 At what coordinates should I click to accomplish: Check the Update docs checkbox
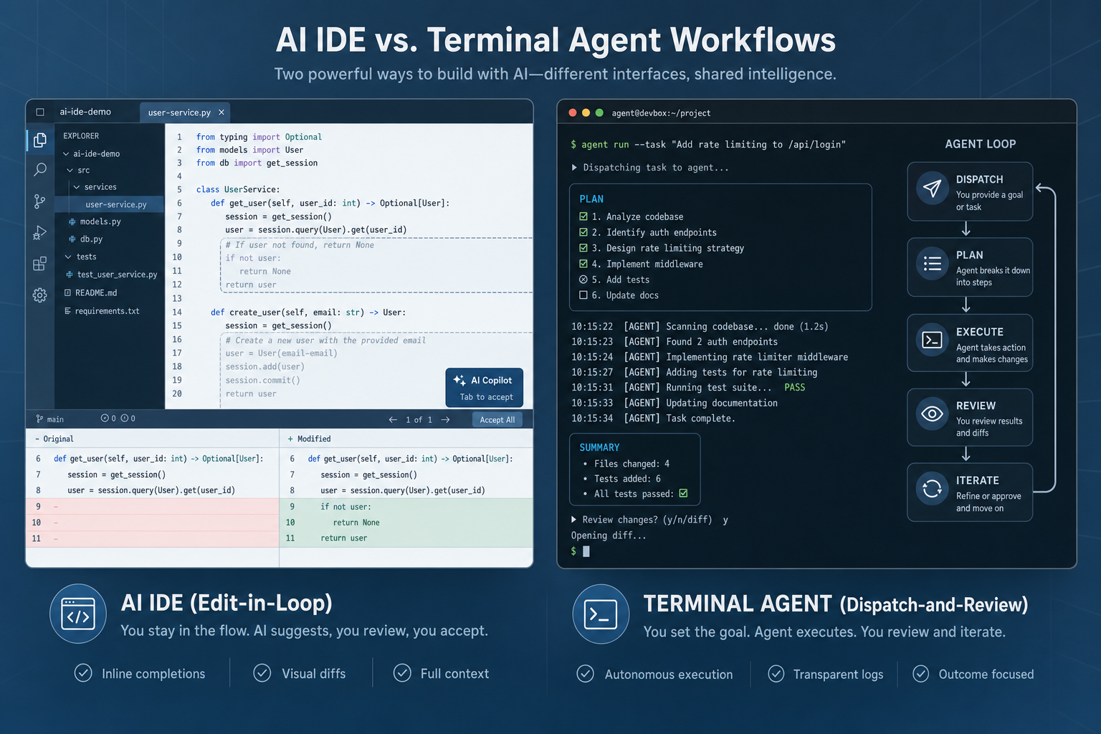(583, 295)
